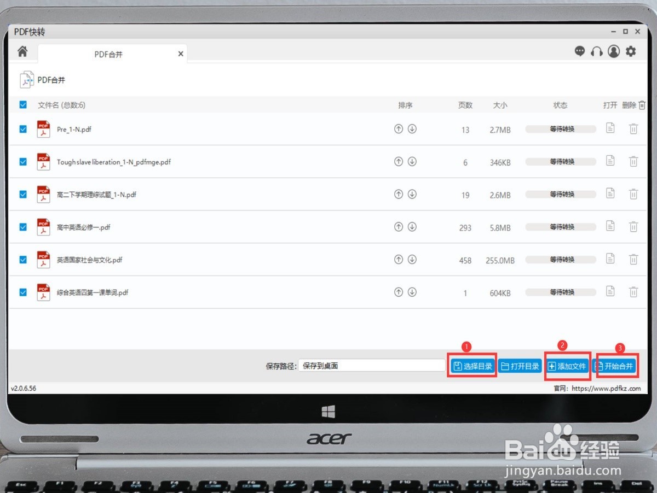
Task: Click the 页数 column header
Action: (x=465, y=105)
